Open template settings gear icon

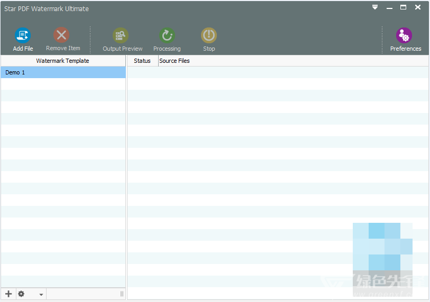(x=21, y=294)
